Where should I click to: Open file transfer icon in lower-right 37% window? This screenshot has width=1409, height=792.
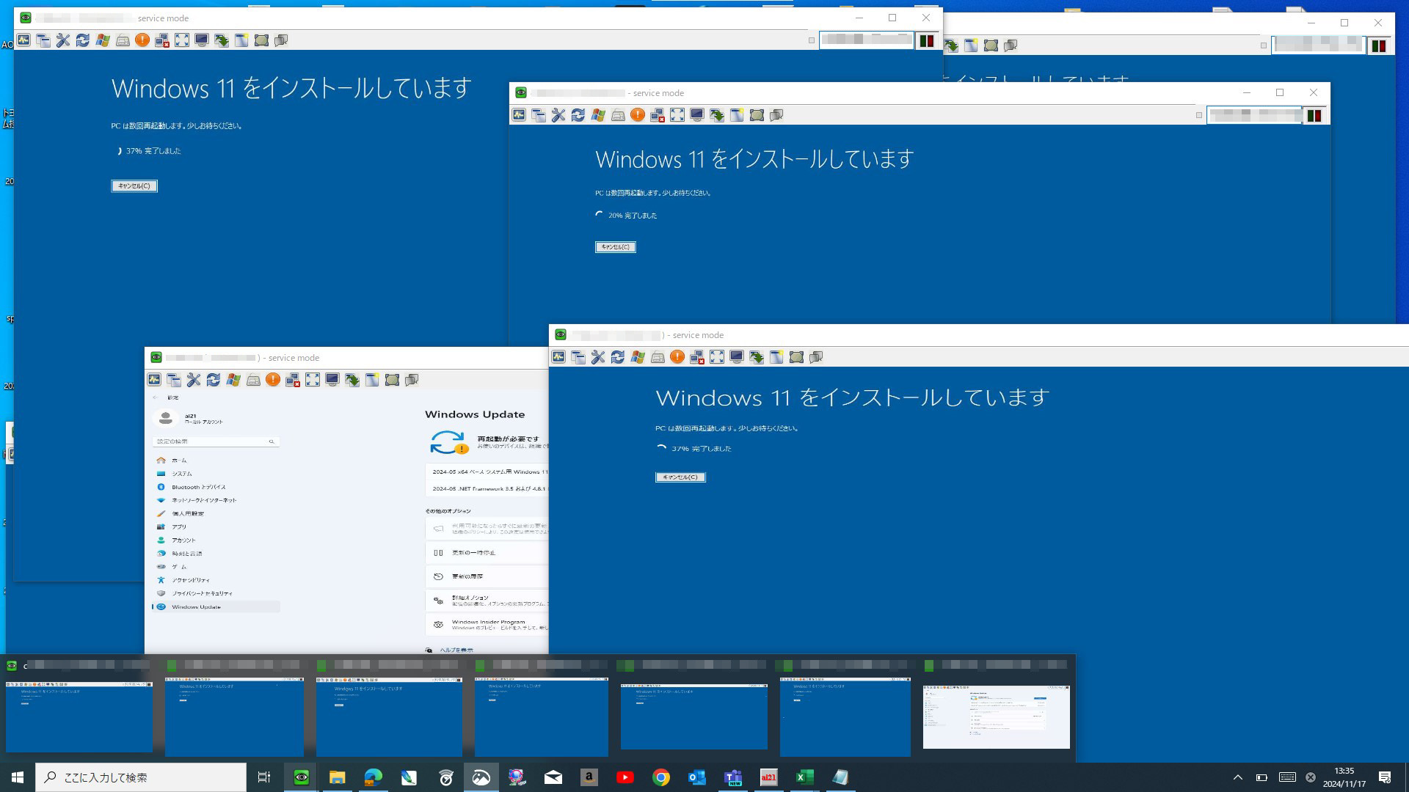[x=757, y=357]
